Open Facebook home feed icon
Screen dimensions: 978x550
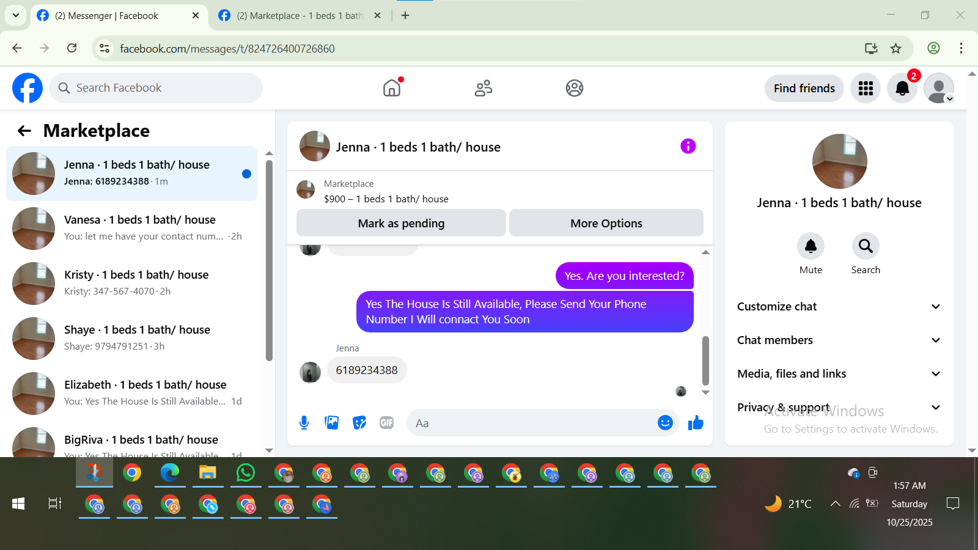[392, 88]
